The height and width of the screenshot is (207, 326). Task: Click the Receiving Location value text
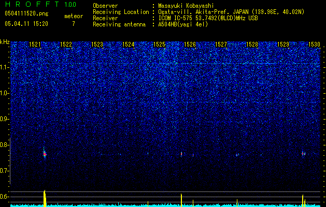click(x=231, y=12)
